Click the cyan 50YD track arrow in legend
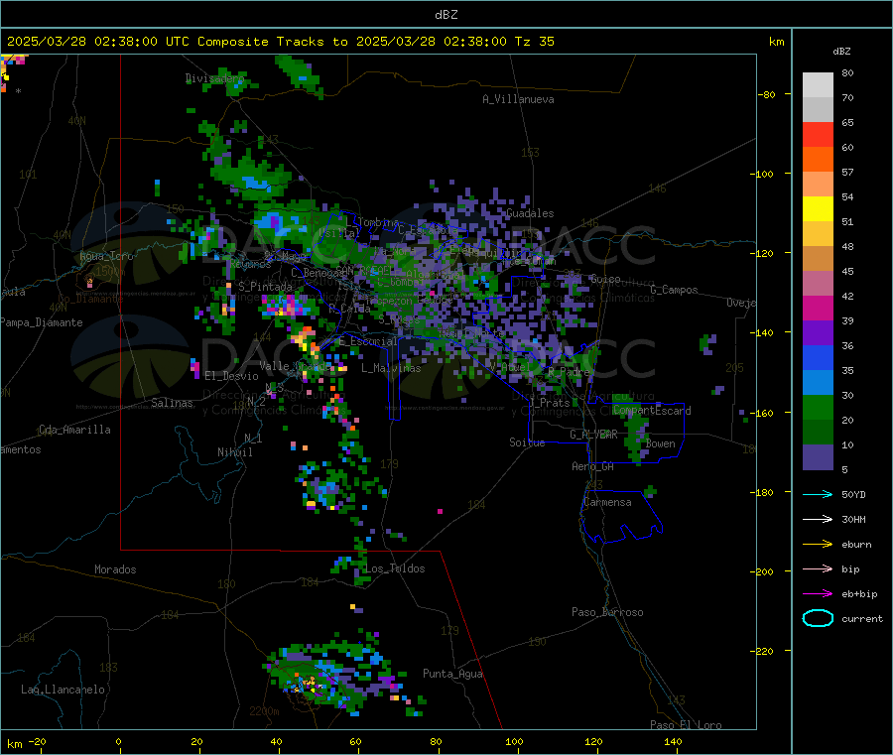 pyautogui.click(x=818, y=494)
